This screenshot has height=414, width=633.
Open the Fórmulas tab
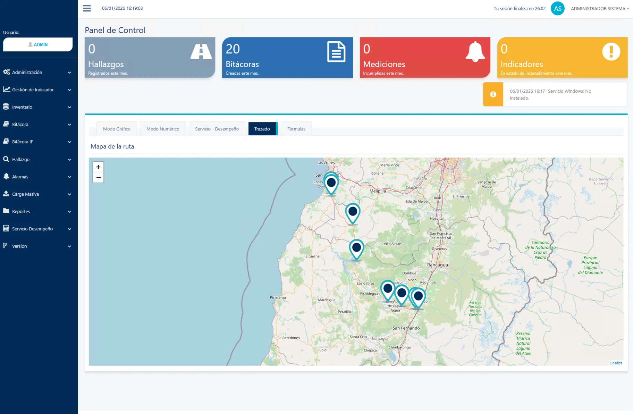296,129
